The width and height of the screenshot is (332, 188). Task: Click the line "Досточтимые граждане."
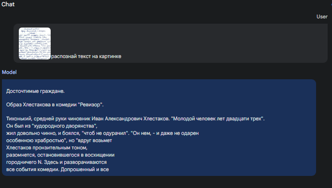click(35, 91)
